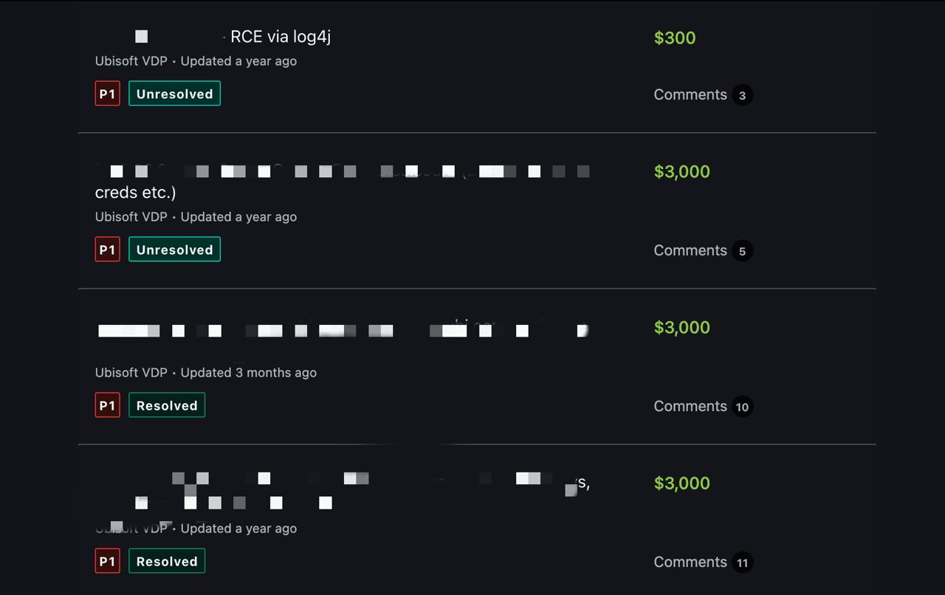
Task: Click $3,000 reward on "creds etc.)" report
Action: click(682, 172)
